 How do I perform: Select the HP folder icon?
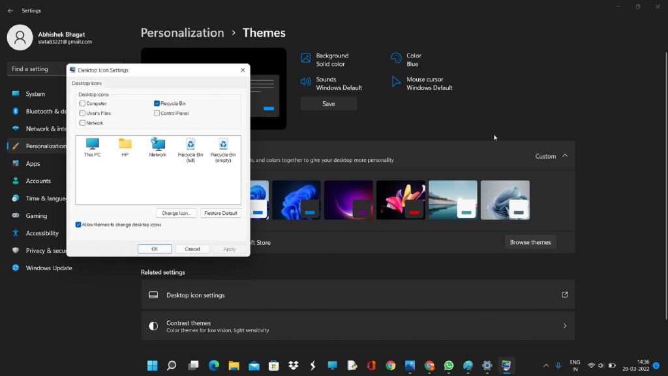pyautogui.click(x=125, y=147)
